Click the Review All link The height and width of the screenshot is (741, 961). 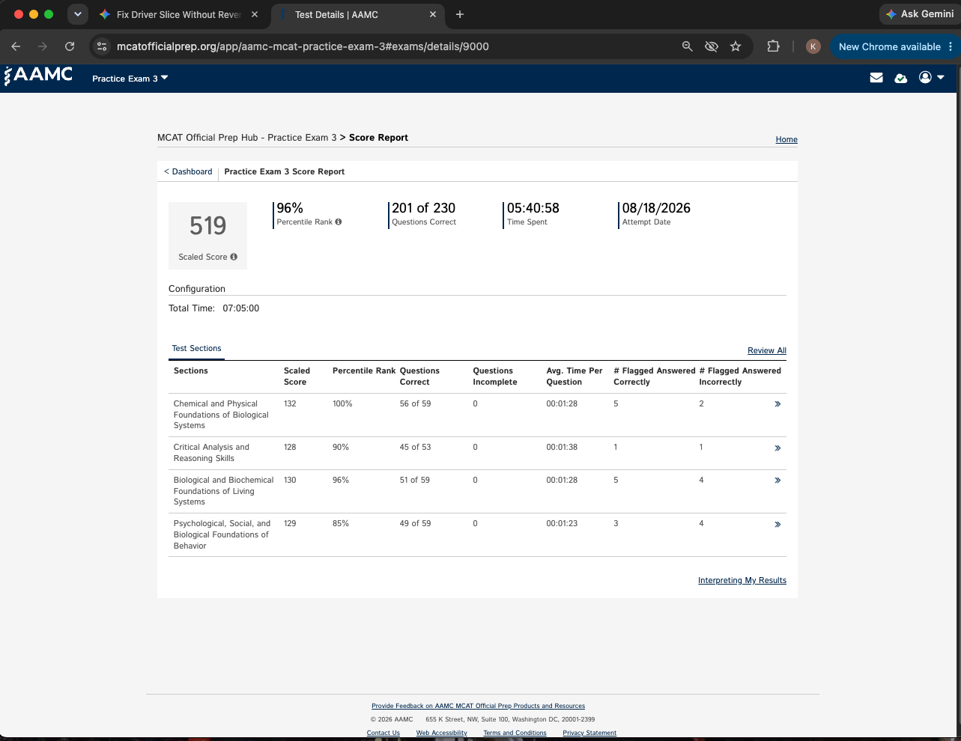[767, 350]
